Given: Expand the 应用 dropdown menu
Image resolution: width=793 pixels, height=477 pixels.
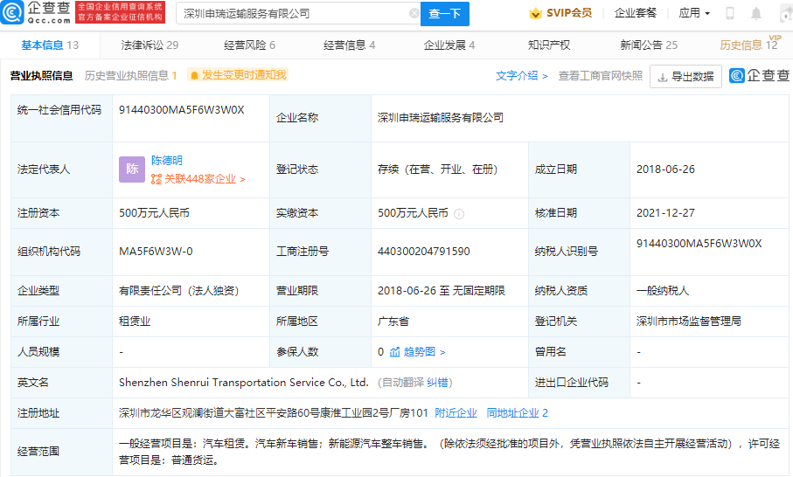Looking at the screenshot, I should tap(694, 13).
